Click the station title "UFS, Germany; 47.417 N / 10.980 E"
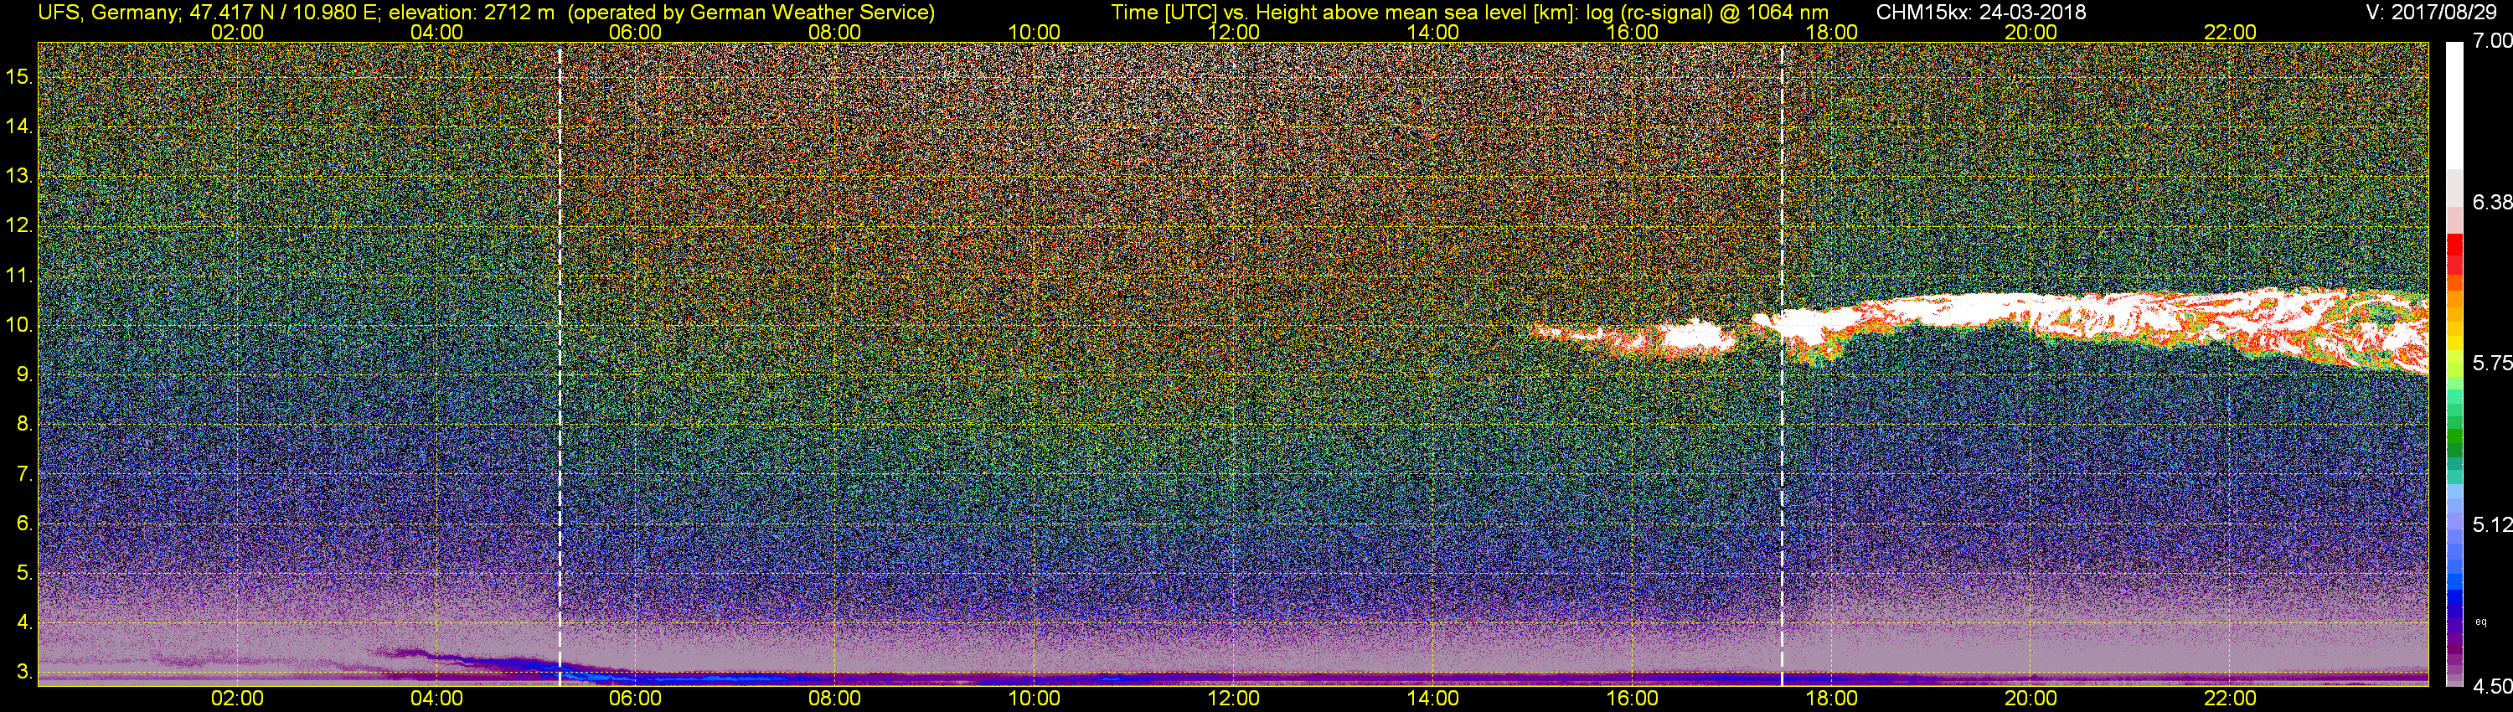 tap(207, 13)
